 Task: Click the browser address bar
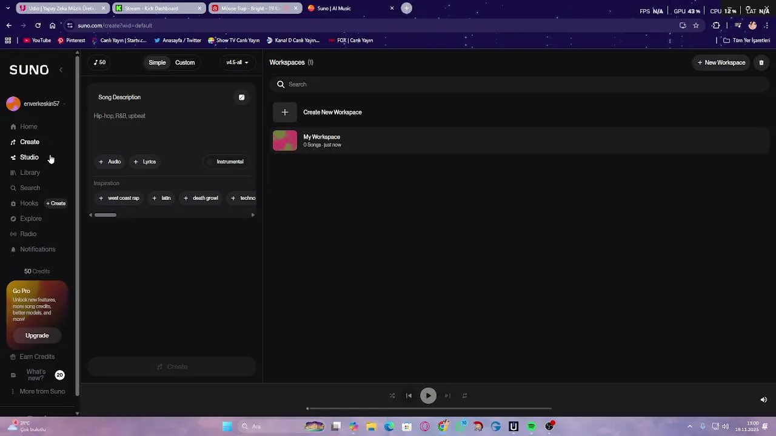pos(370,25)
